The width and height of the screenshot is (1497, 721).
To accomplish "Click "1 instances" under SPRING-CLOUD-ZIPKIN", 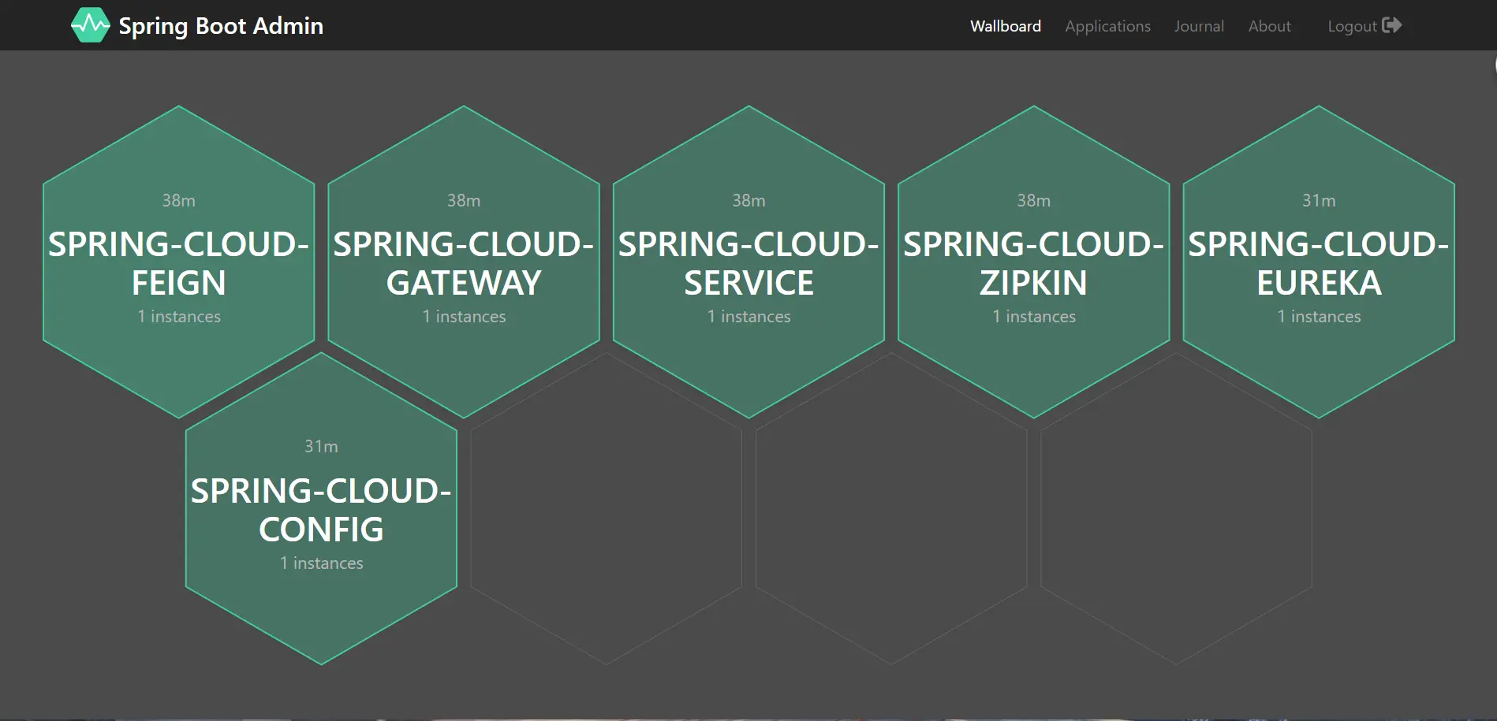I will click(x=1033, y=317).
